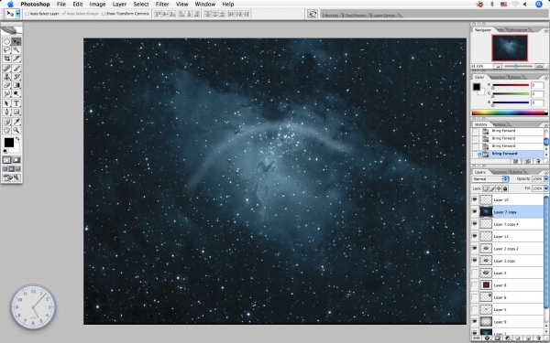This screenshot has width=550, height=343.
Task: Select the Hand tool
Action: coord(6,130)
